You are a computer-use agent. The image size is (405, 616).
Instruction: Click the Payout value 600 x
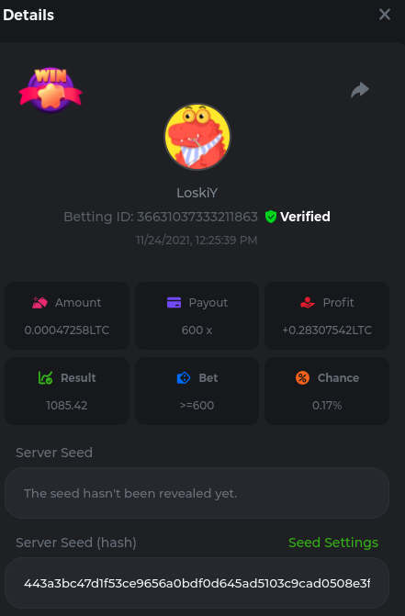[197, 330]
